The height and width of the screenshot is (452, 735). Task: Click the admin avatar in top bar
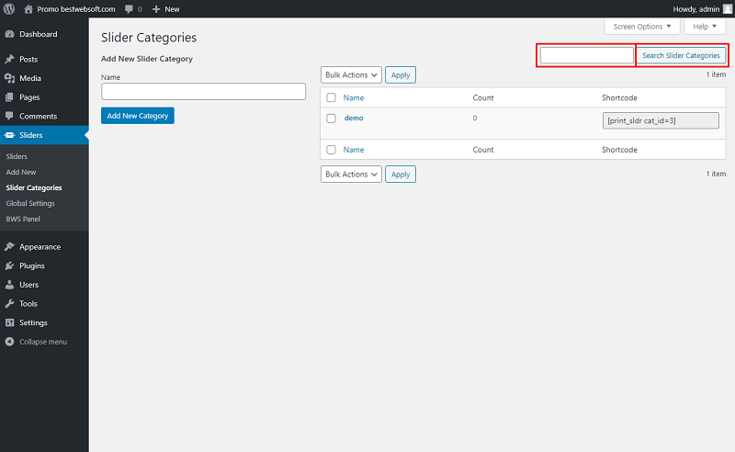728,9
